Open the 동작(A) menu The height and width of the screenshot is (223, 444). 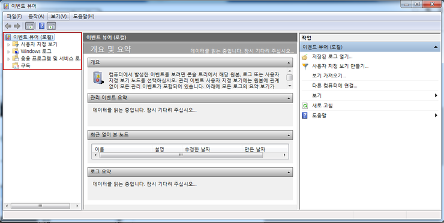[36, 16]
